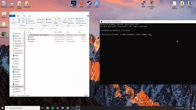The image size is (196, 110).
Task: Click Select all in the ribbon
Action: [79, 19]
